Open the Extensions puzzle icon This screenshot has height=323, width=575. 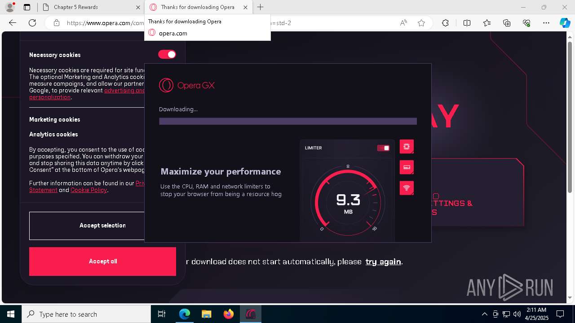[445, 23]
